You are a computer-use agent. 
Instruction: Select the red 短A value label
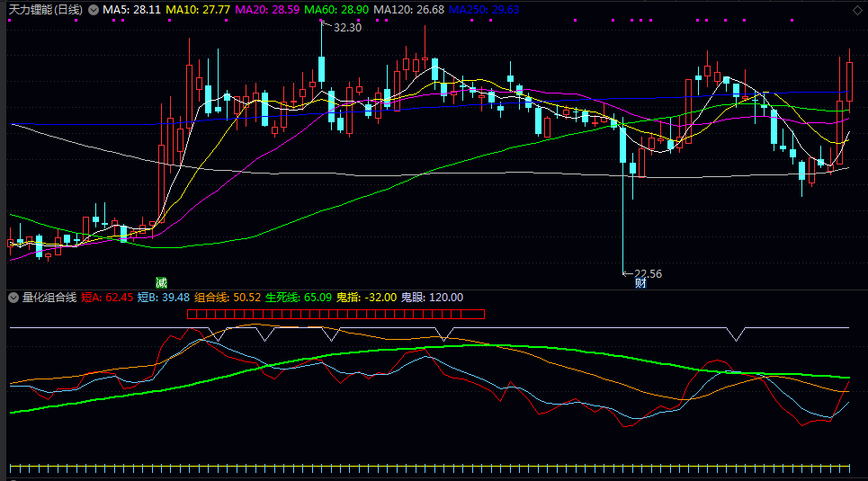pos(107,297)
